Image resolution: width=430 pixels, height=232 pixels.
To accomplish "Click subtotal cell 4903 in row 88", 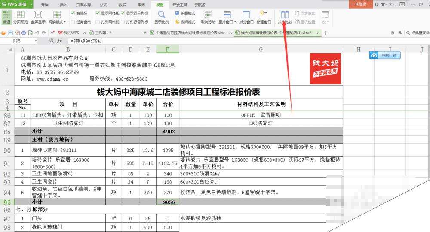I will (168, 131).
